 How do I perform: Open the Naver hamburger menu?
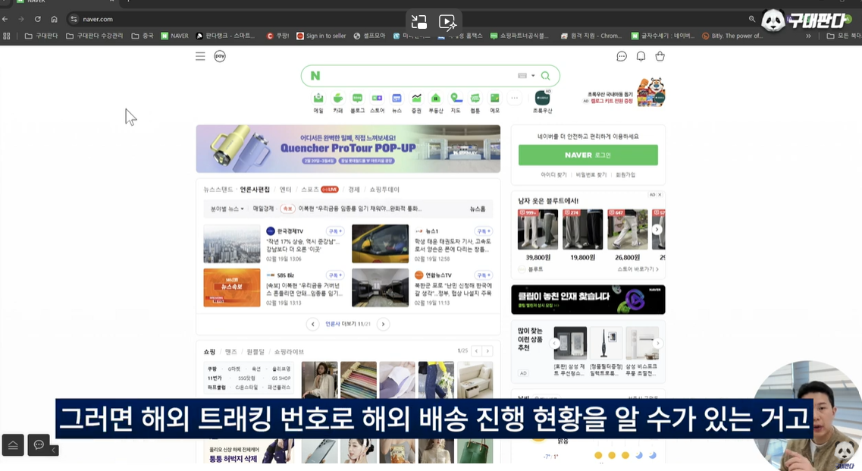point(200,56)
